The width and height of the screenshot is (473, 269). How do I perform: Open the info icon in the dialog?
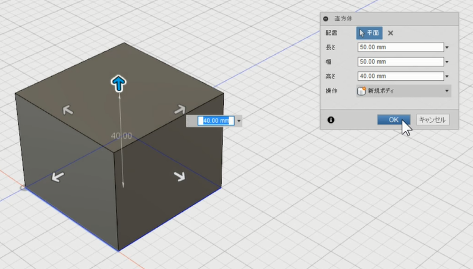click(x=331, y=120)
